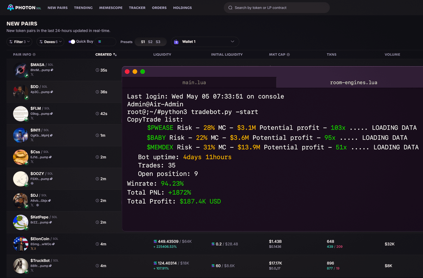The height and width of the screenshot is (278, 423).
Task: Click the $ElonCoin market cap $1.43B
Action: pos(276,241)
